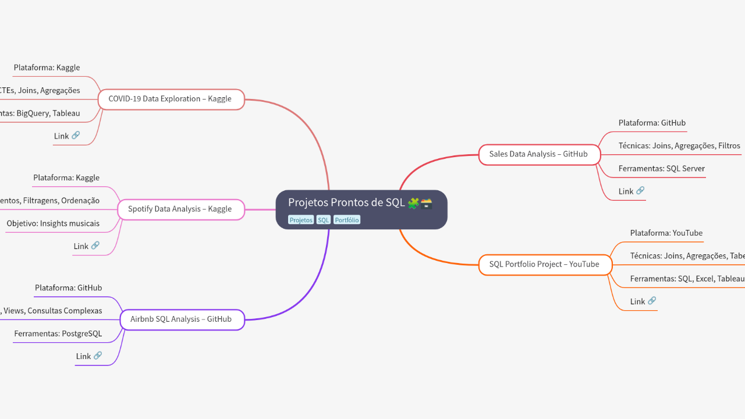Viewport: 745px width, 419px height.
Task: Click Link text under Sales Data Analysis
Action: pyautogui.click(x=626, y=191)
